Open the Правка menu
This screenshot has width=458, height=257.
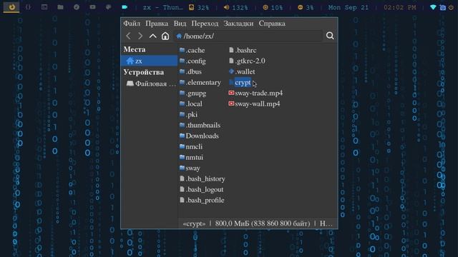point(157,24)
